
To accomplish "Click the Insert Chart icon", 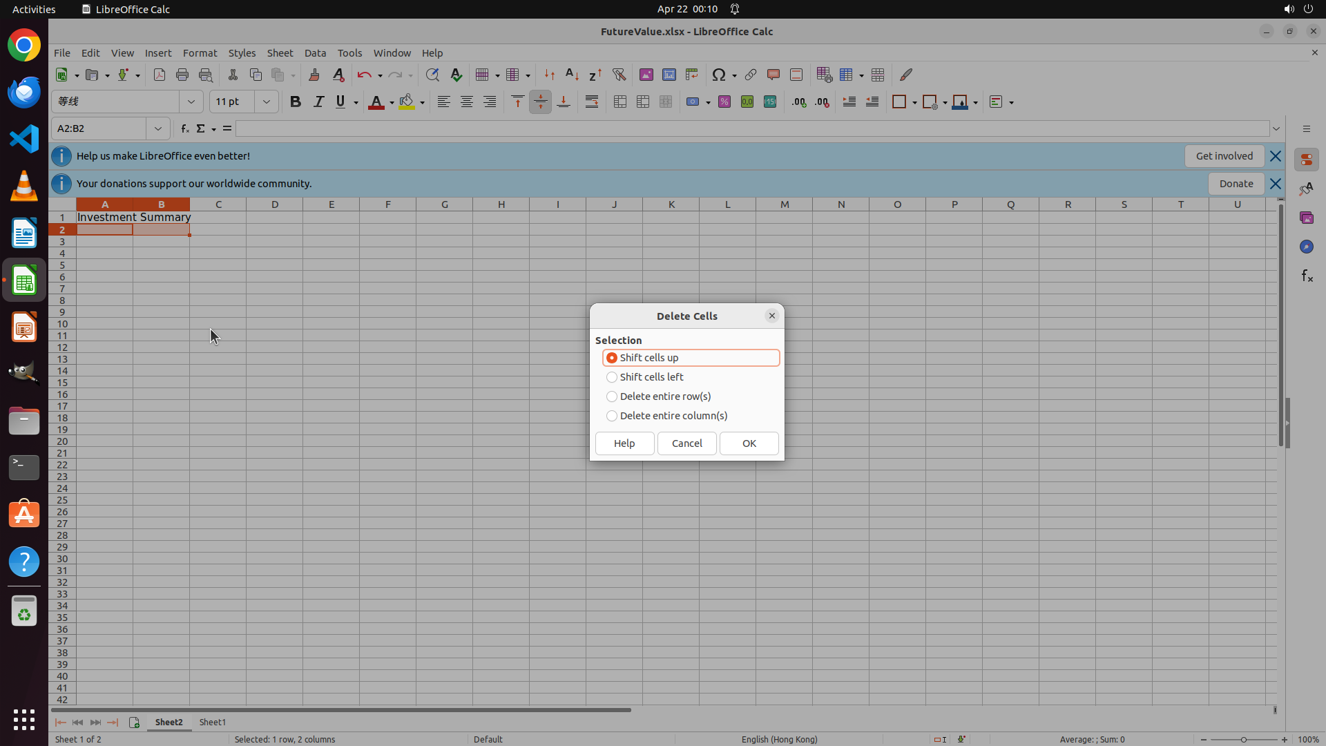I will tap(669, 75).
